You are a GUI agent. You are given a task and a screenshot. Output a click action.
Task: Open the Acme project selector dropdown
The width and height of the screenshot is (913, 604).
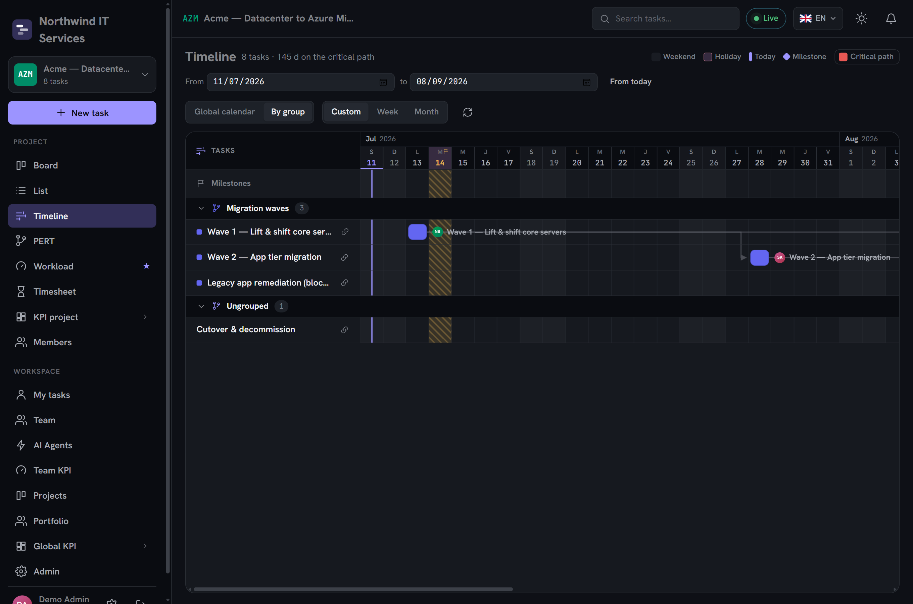coord(82,75)
